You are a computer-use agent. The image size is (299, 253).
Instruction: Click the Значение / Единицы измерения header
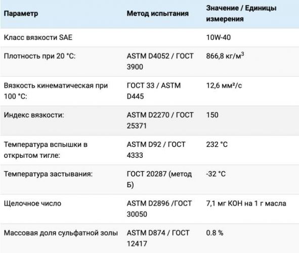coord(241,14)
